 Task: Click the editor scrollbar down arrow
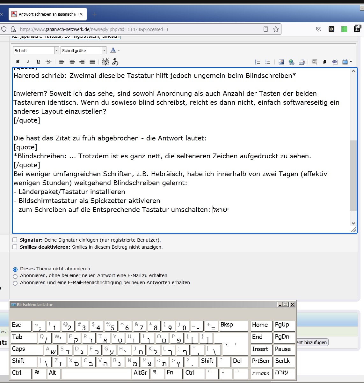coord(353,223)
